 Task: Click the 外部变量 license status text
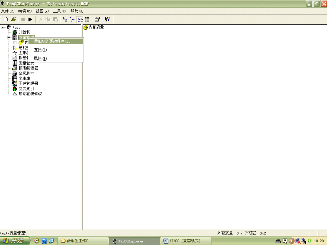click(242, 233)
